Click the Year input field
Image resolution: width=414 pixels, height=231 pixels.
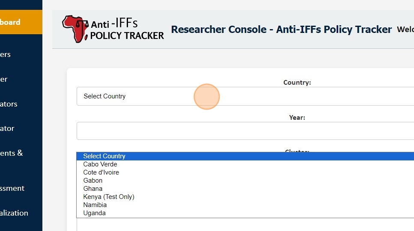(245, 131)
